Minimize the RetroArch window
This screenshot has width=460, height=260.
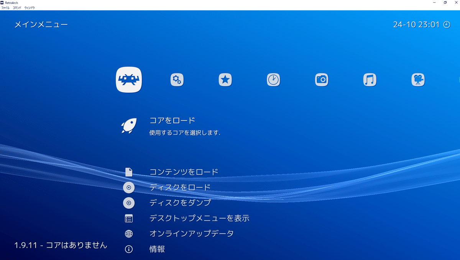(x=434, y=3)
